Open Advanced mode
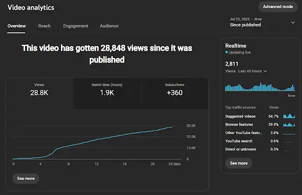The image size is (302, 195). (x=278, y=6)
